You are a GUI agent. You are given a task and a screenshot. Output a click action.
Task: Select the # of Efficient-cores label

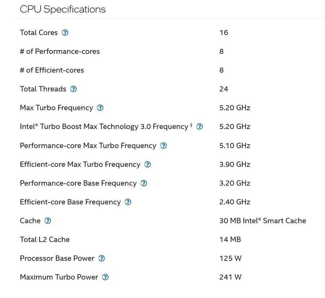coord(52,70)
